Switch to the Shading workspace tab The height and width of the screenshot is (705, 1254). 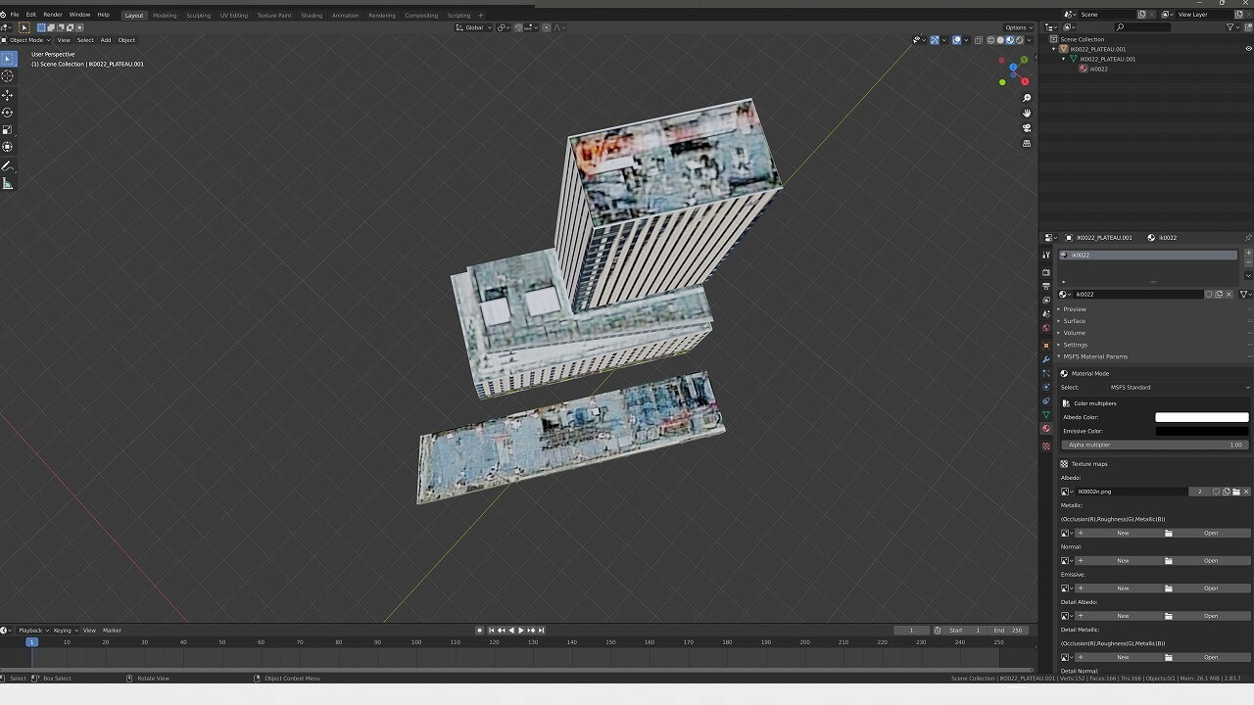coord(312,16)
